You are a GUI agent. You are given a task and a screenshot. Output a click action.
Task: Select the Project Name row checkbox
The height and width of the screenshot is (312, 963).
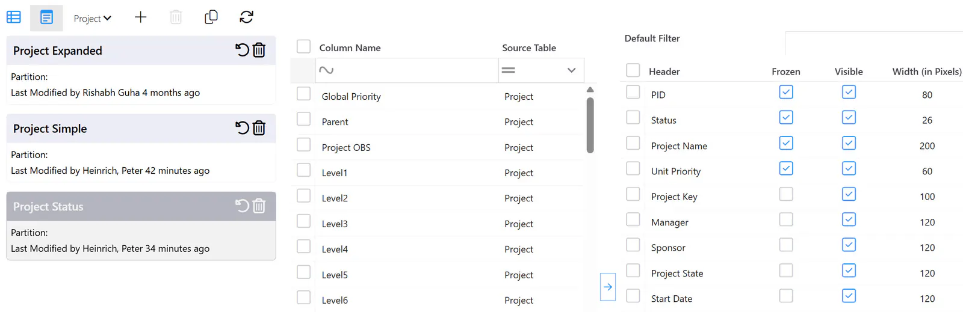click(633, 143)
